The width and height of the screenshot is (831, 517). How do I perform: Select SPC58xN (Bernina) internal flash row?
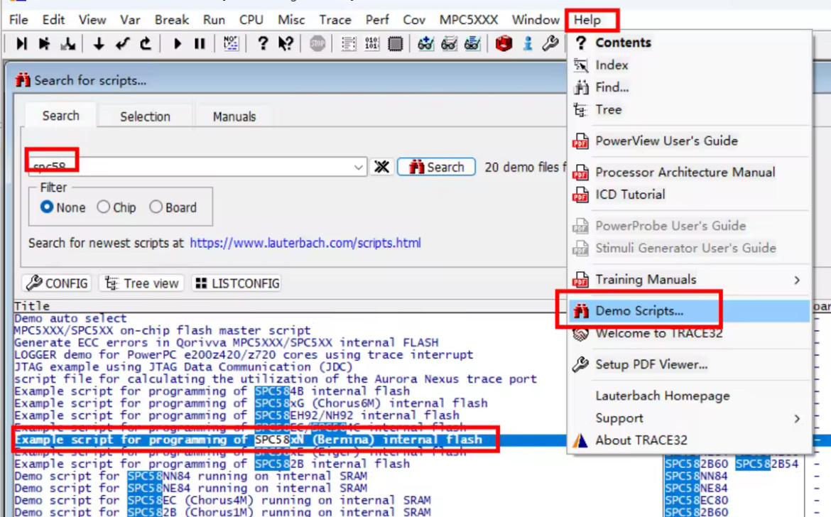249,440
